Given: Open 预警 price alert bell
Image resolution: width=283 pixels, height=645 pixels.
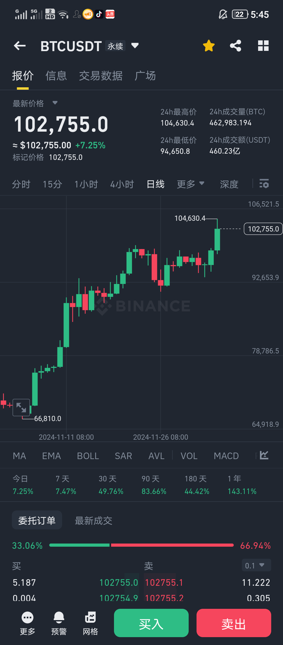Looking at the screenshot, I should click(59, 623).
